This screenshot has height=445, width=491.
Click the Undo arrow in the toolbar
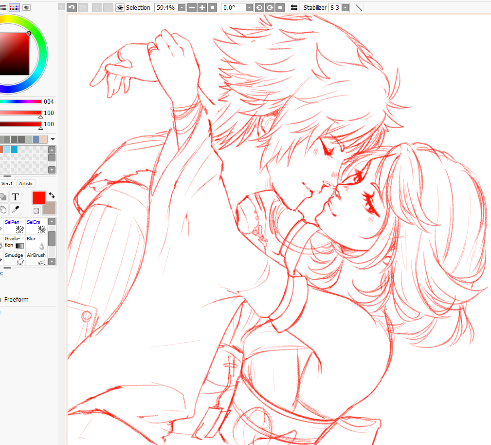point(72,7)
